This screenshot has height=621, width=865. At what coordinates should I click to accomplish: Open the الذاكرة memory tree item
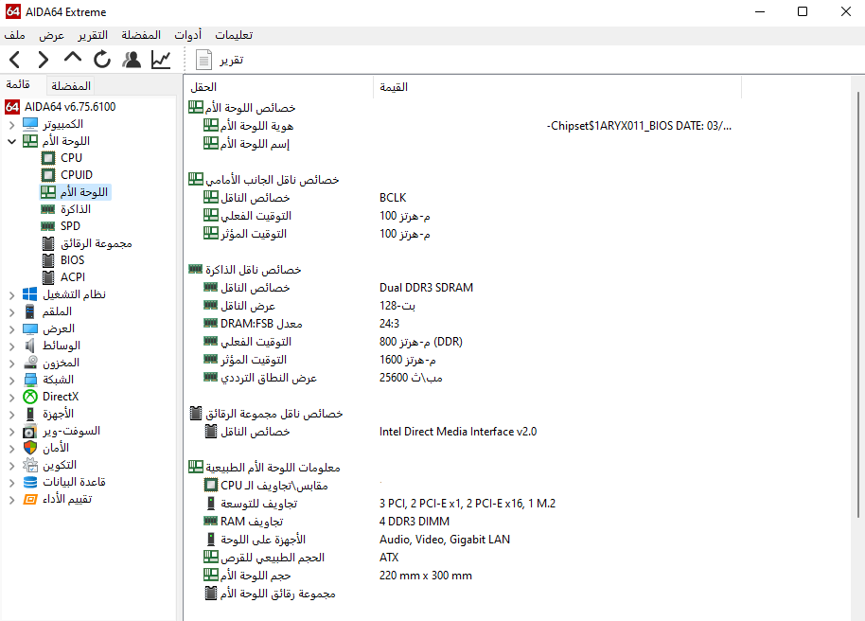[76, 209]
